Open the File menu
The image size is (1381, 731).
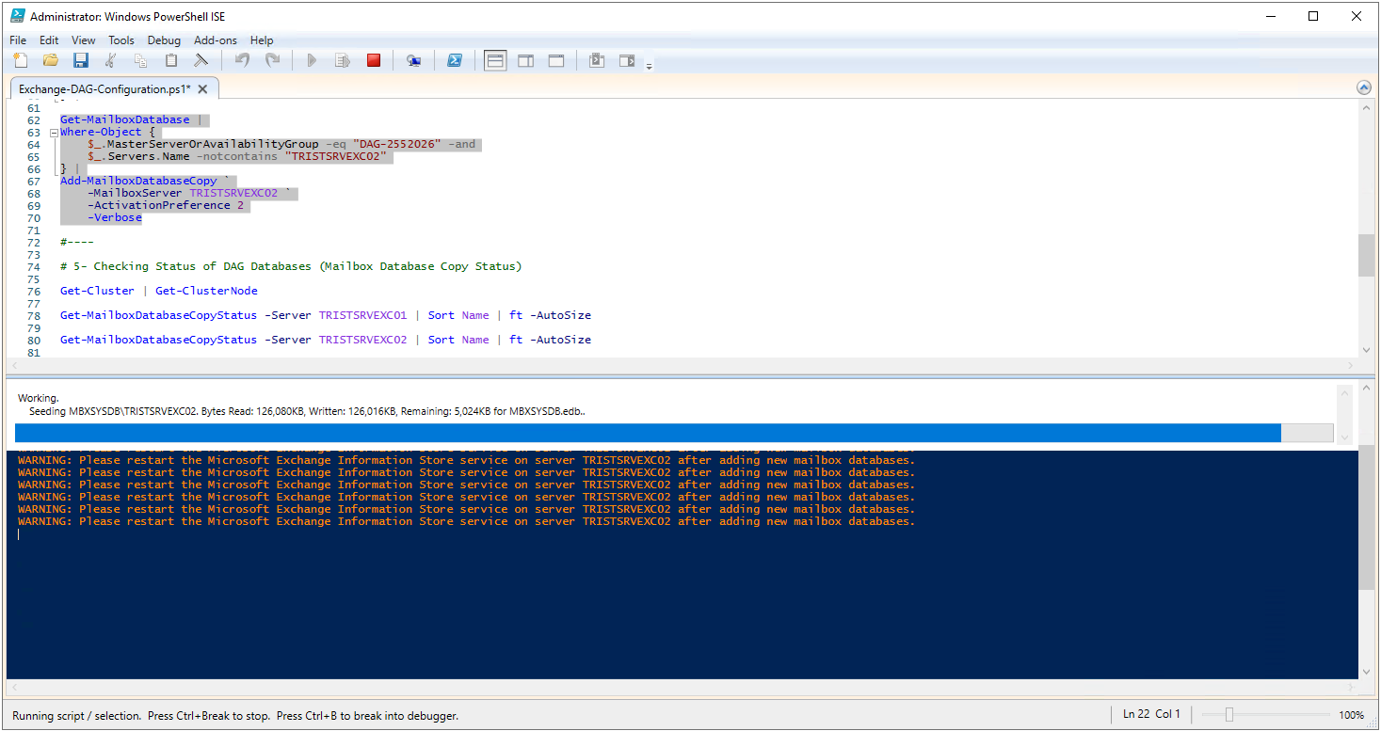(x=18, y=40)
